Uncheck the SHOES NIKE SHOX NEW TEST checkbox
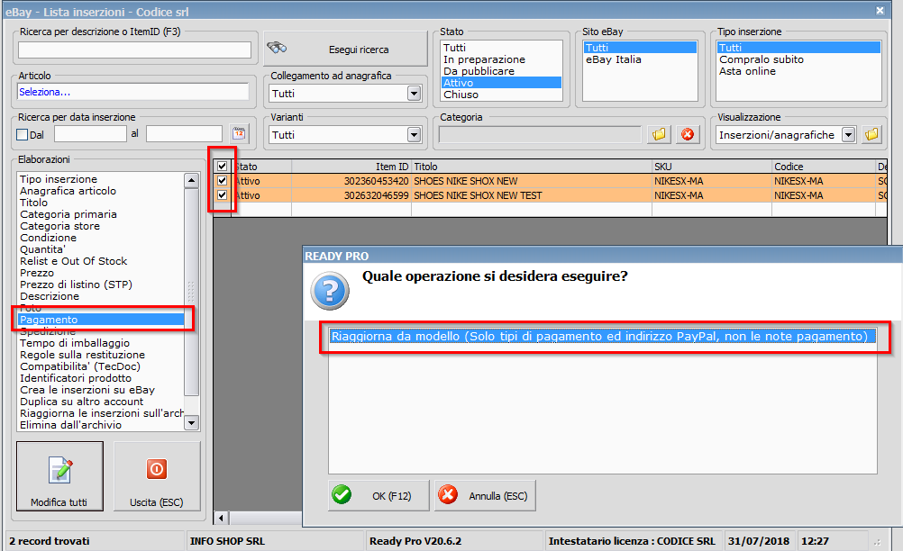 point(222,195)
